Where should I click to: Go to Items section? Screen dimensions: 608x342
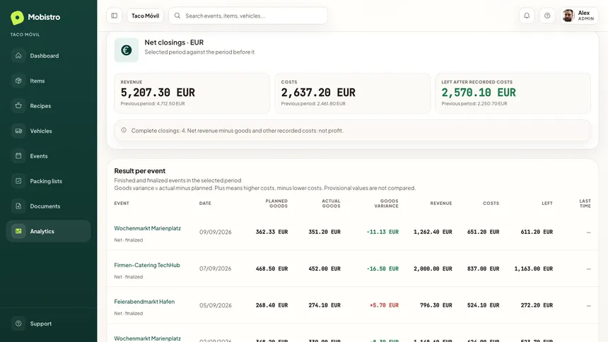(x=49, y=81)
